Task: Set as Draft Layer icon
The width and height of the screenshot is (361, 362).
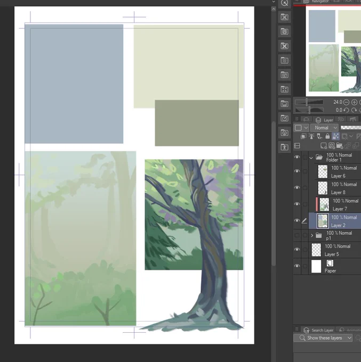Action: pos(319,136)
